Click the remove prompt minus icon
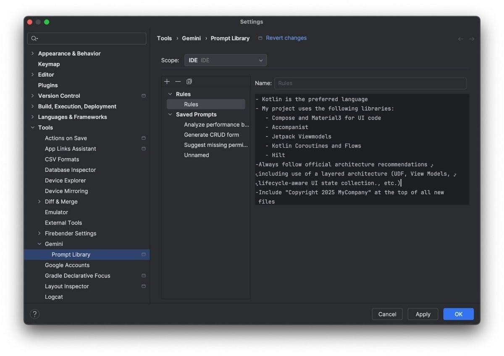Screen dimensions: 504x356 178,81
